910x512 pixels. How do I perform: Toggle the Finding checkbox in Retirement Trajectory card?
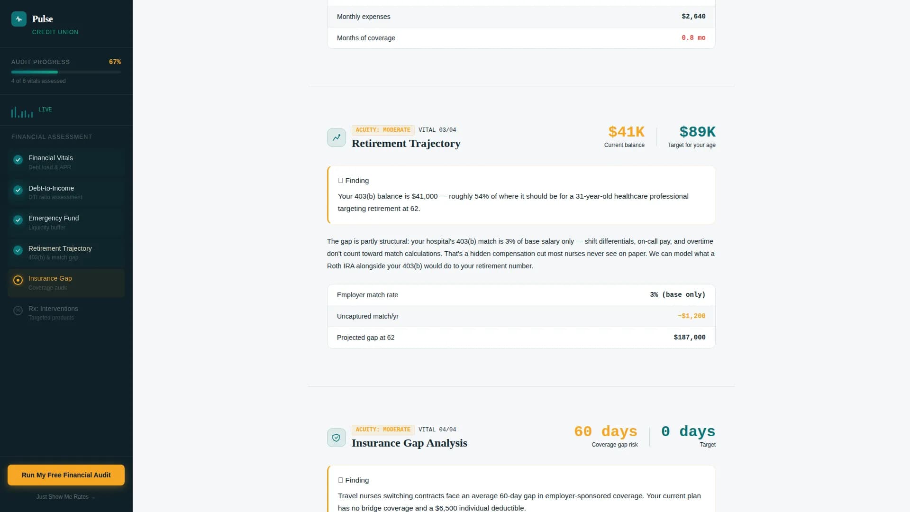pyautogui.click(x=340, y=180)
